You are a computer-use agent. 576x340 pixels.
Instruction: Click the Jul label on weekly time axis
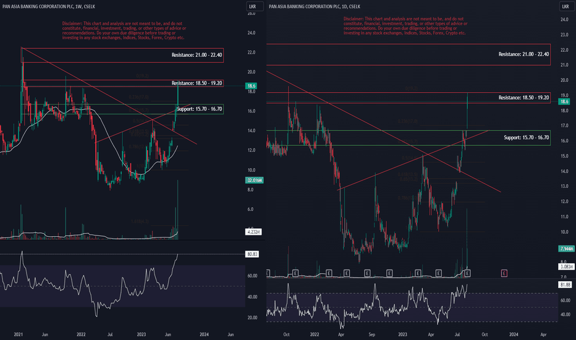(110, 334)
